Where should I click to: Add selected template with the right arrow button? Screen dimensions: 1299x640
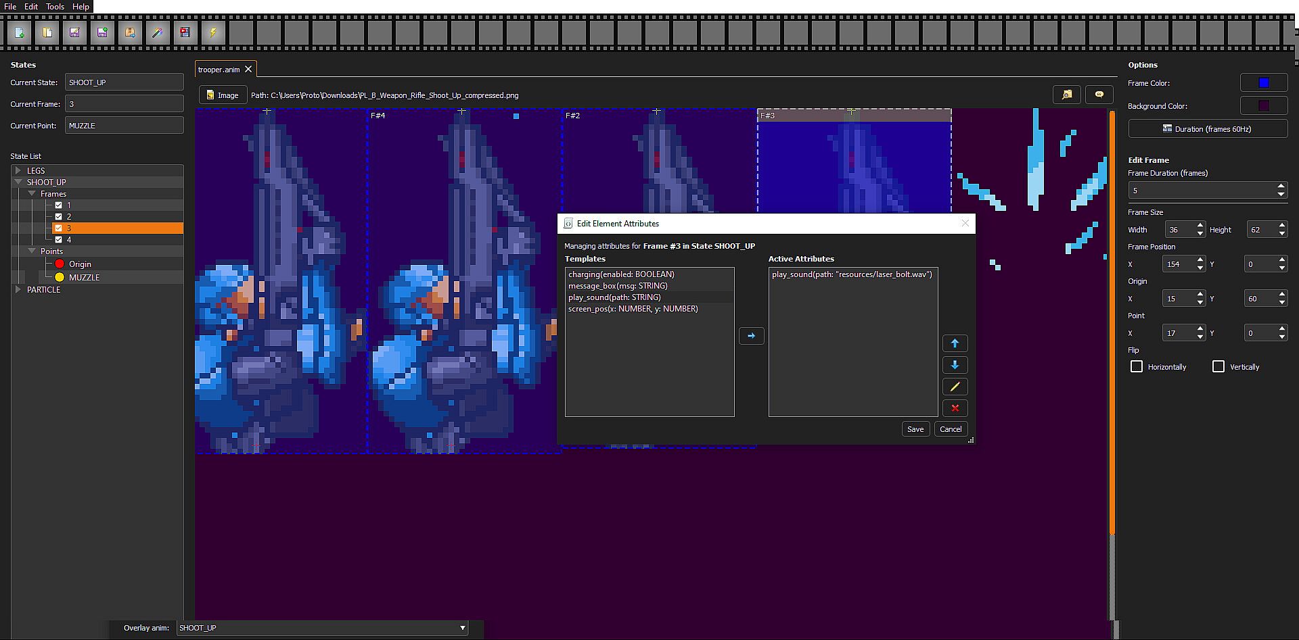click(751, 336)
